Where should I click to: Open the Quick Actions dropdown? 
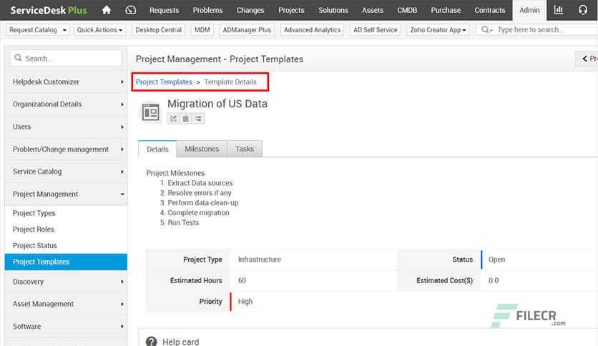(x=99, y=30)
